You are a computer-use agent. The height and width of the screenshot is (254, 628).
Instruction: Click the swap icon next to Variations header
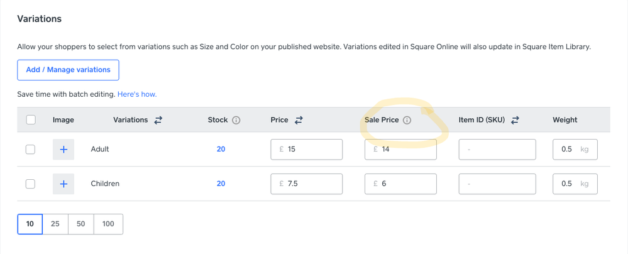point(158,119)
